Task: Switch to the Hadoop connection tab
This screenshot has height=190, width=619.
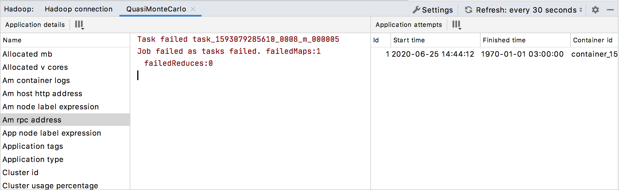Action: click(x=78, y=9)
